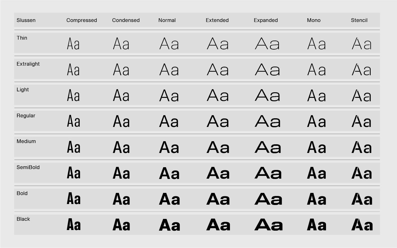Viewport: 397px width, 248px height.
Task: Click the SemiBold weight row label
Action: point(28,168)
